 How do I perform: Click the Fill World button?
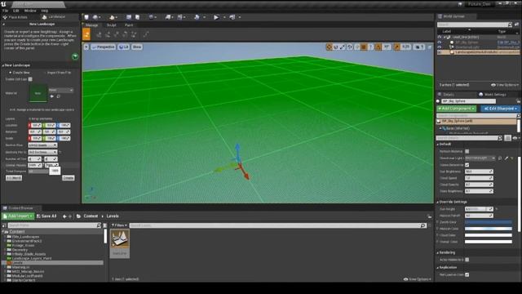[x=14, y=178]
